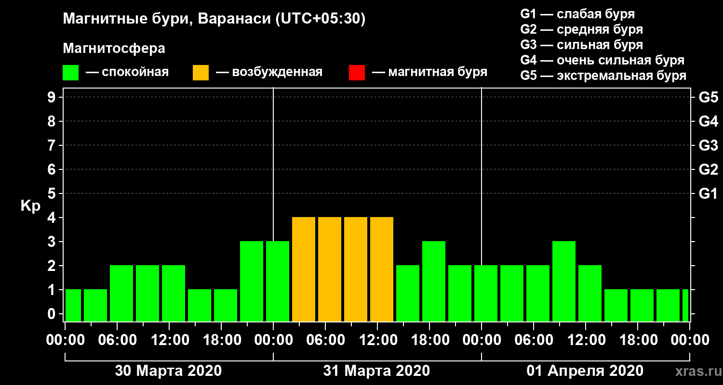723x385 pixels.
Task: Click the narrow first green bar at 00:00 on 30 Марта
Action: click(73, 305)
